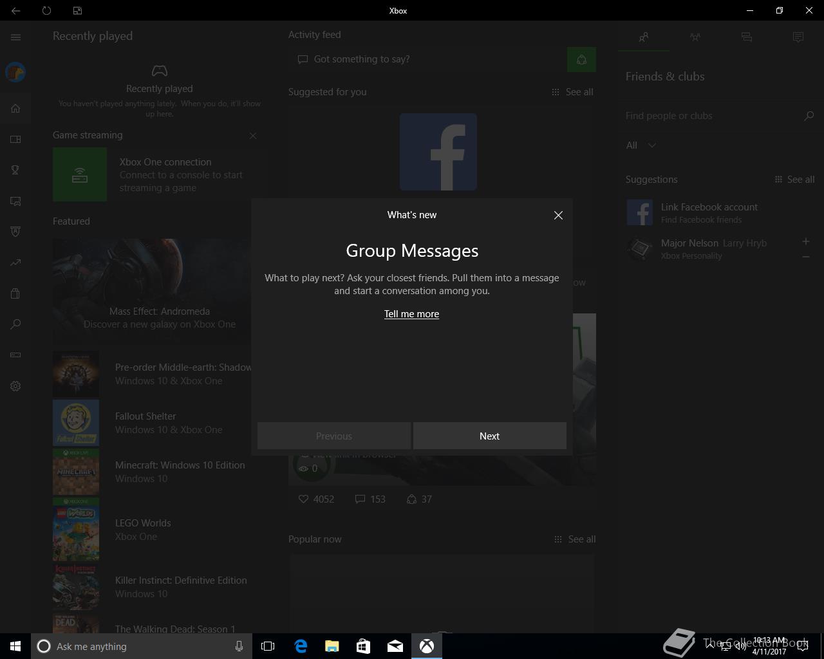Open Trending icon in sidebar
This screenshot has width=824, height=659.
click(15, 263)
